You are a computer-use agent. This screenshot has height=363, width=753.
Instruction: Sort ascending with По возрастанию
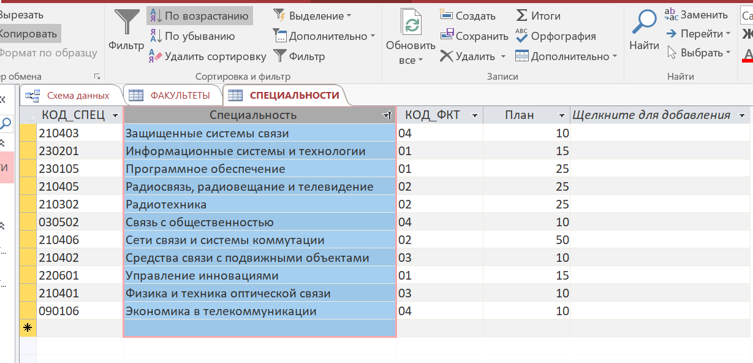(x=200, y=16)
